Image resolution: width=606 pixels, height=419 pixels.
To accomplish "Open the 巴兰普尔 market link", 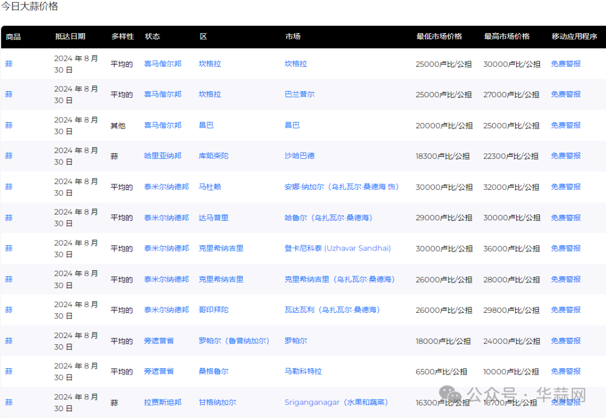I will (300, 94).
